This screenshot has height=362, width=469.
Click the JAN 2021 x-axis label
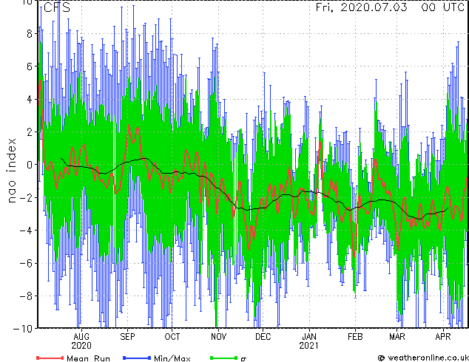309,341
